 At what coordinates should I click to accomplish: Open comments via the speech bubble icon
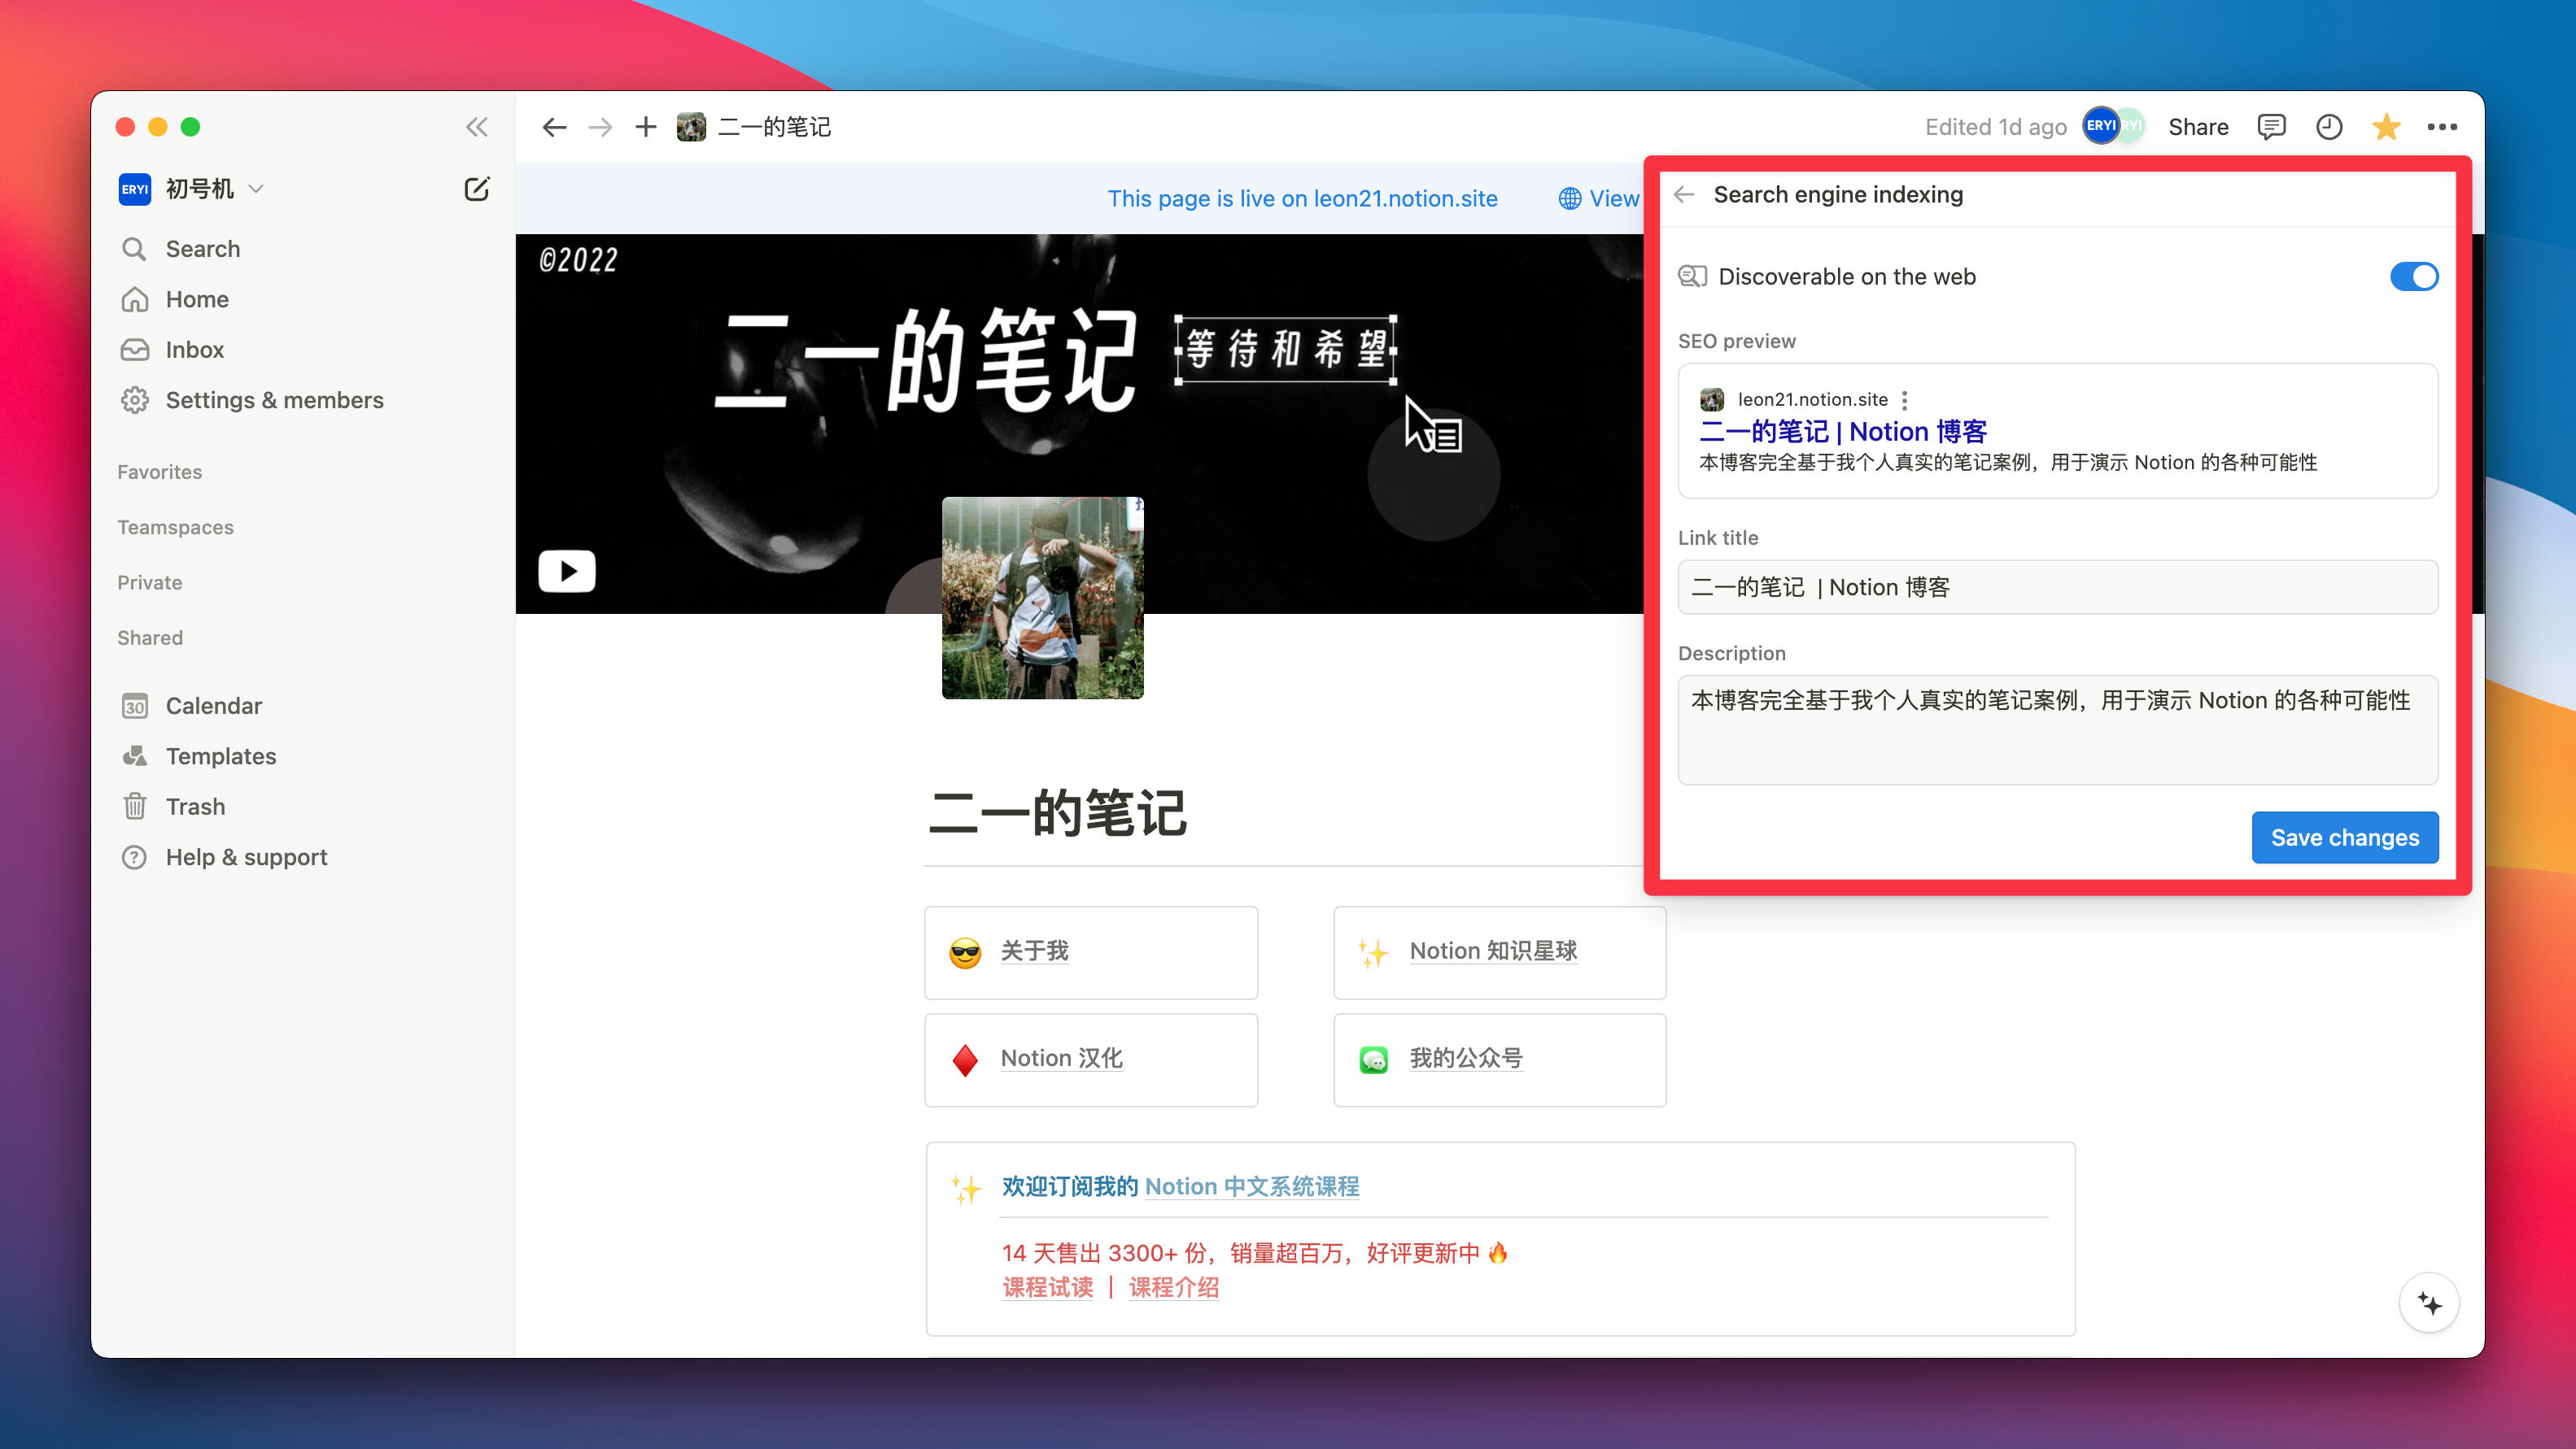pyautogui.click(x=2271, y=127)
